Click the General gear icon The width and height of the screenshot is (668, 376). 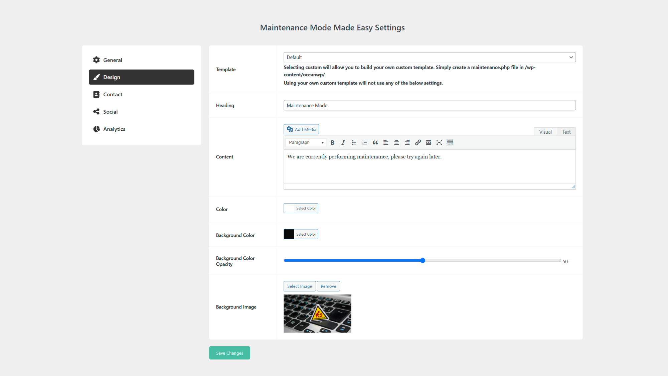pyautogui.click(x=97, y=60)
